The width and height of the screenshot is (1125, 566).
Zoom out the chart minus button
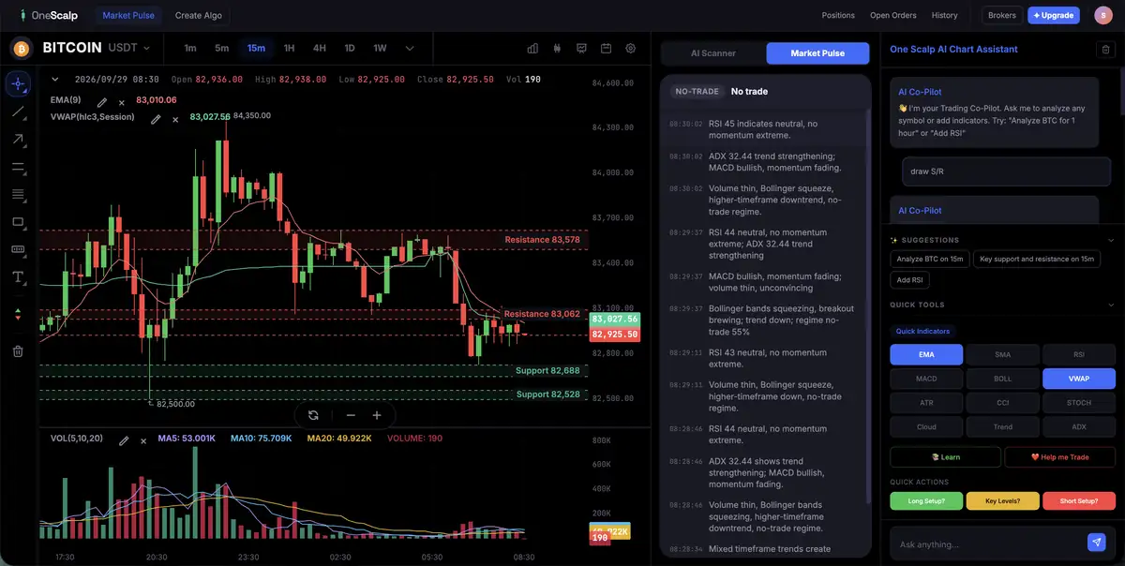tap(351, 415)
